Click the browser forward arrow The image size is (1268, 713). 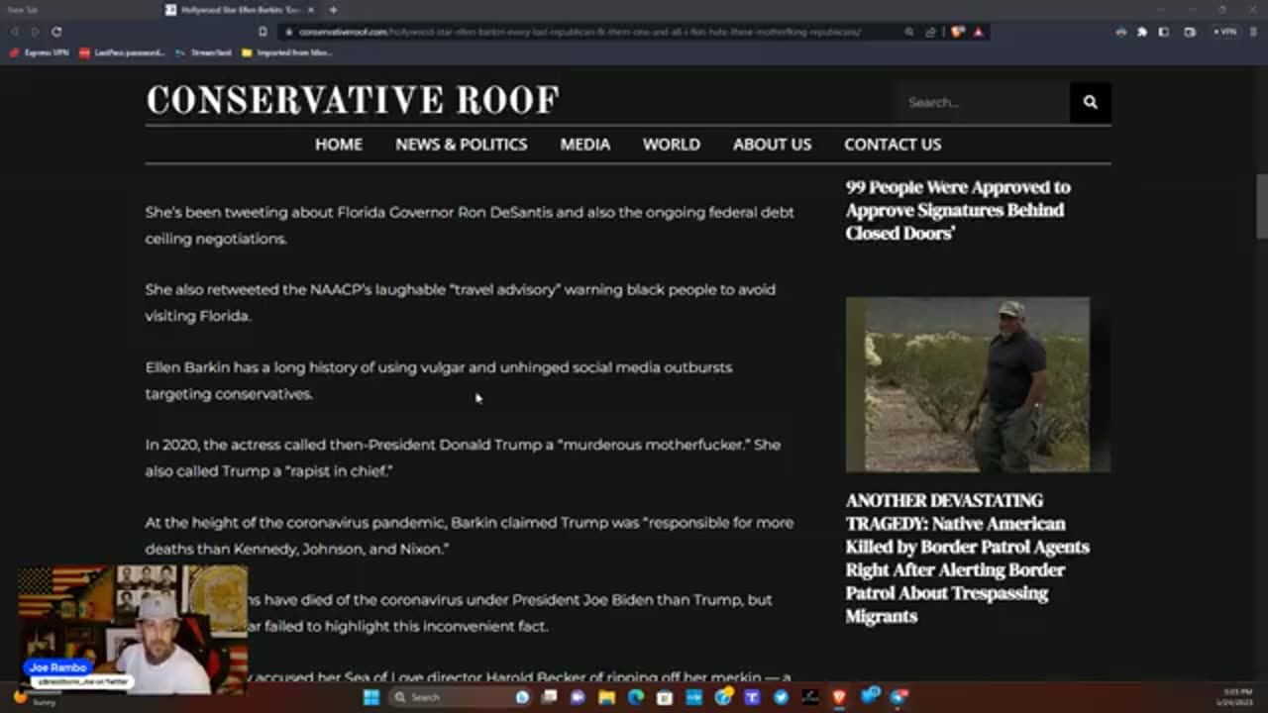[34, 32]
